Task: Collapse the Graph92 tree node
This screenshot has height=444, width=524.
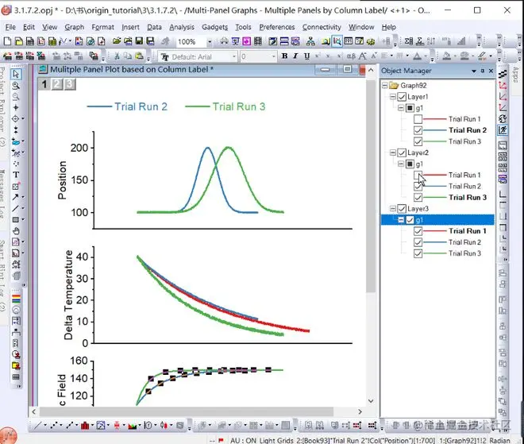Action: click(x=384, y=86)
